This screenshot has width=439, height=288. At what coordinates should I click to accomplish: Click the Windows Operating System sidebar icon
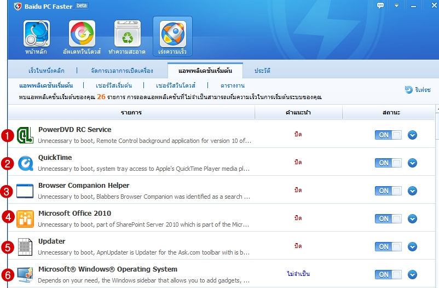[x=25, y=274]
